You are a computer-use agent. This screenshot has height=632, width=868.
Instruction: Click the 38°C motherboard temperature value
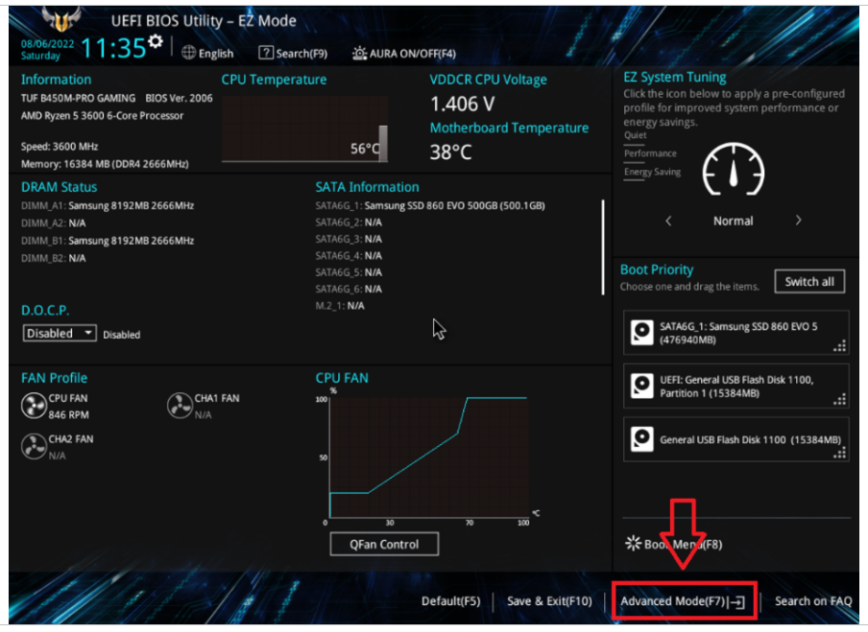click(450, 152)
